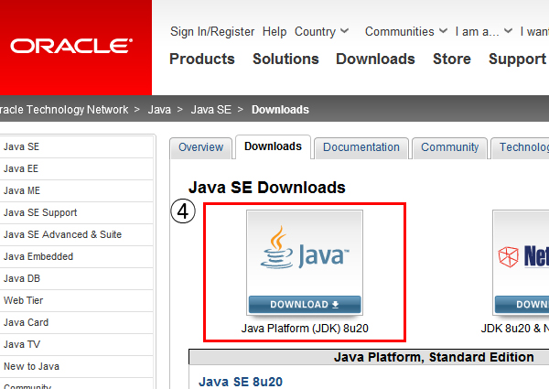
Task: Open Web Tier in sidebar
Action: [x=76, y=301]
